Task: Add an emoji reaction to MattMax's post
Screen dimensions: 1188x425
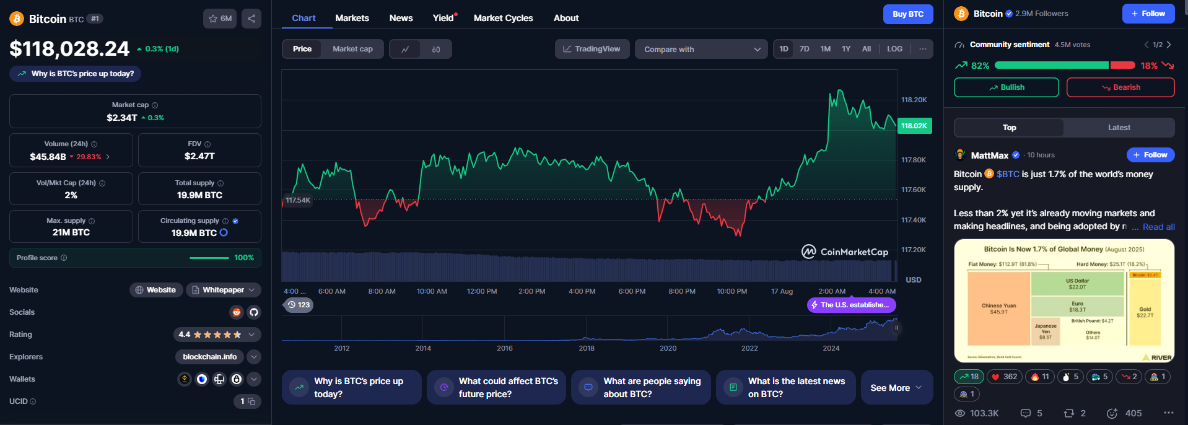Action: coord(1112,413)
